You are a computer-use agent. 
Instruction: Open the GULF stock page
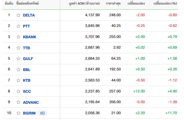pos(28,59)
